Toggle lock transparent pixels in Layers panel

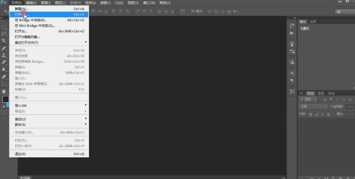click(310, 114)
